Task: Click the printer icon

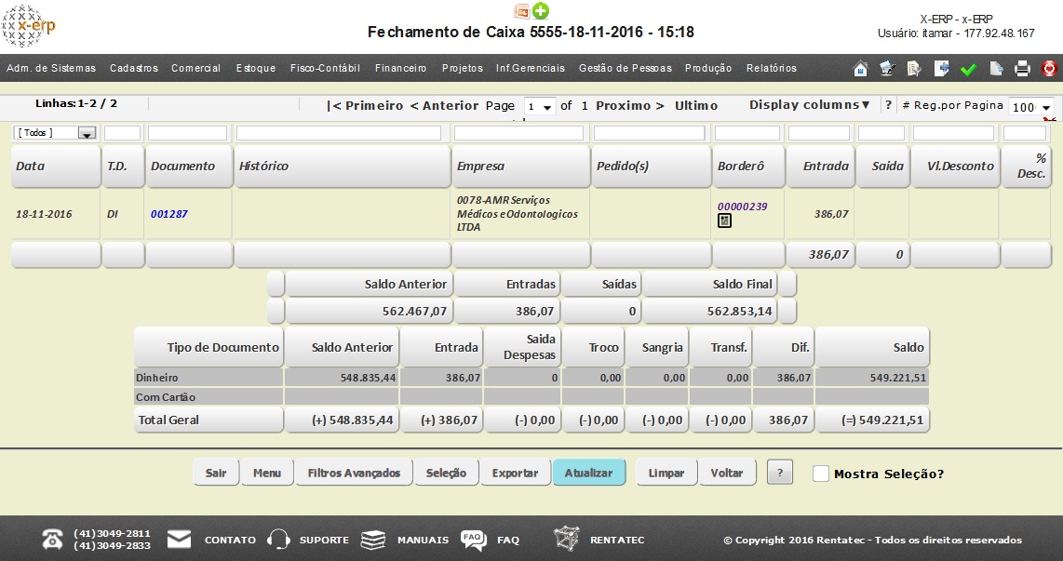Action: (x=1022, y=69)
